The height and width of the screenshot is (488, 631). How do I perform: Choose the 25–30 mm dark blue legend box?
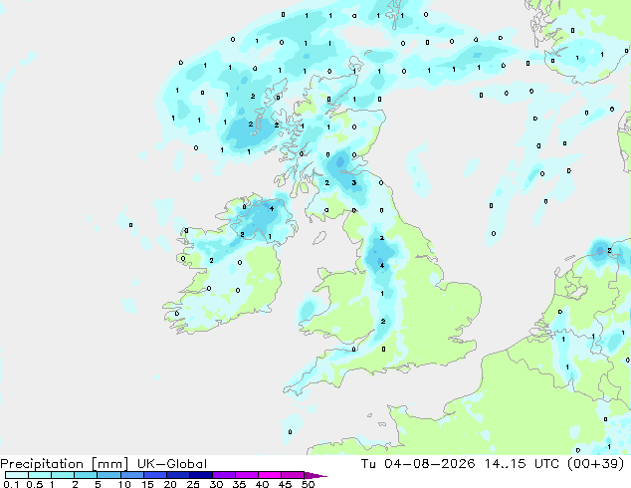click(x=201, y=475)
